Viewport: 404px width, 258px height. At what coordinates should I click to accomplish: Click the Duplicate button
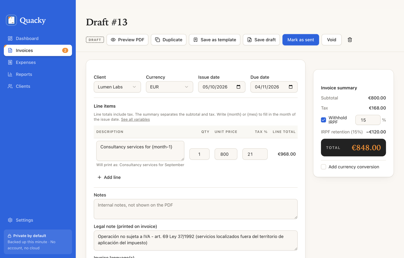[x=169, y=40]
